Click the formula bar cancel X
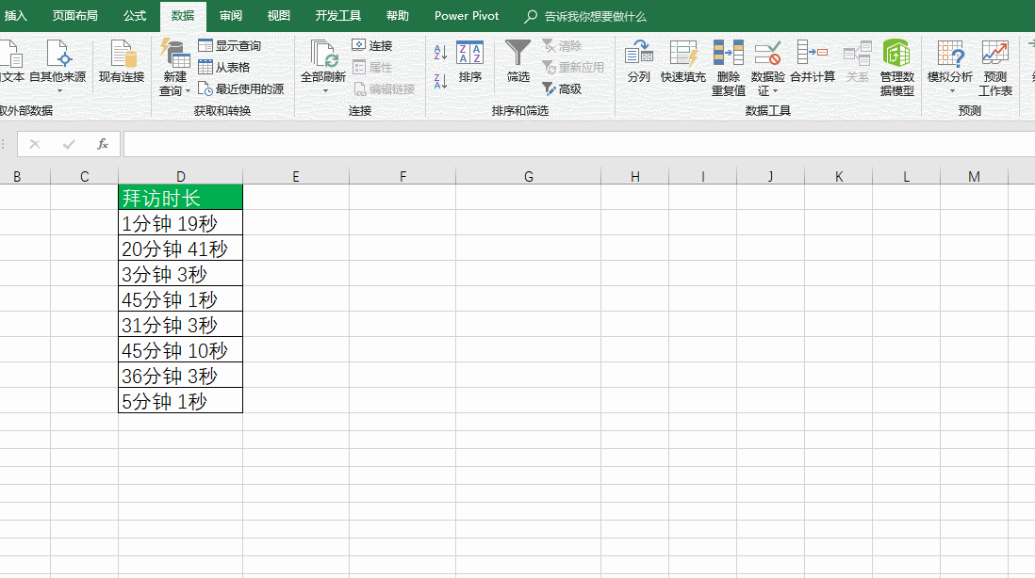The width and height of the screenshot is (1035, 578). point(35,144)
